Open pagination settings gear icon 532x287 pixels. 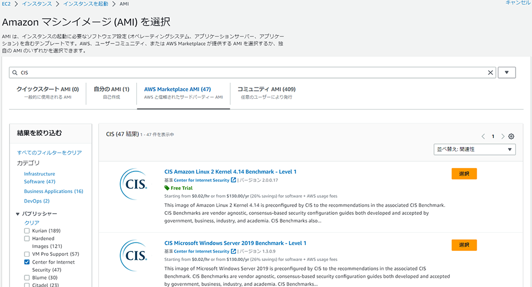[x=511, y=136]
